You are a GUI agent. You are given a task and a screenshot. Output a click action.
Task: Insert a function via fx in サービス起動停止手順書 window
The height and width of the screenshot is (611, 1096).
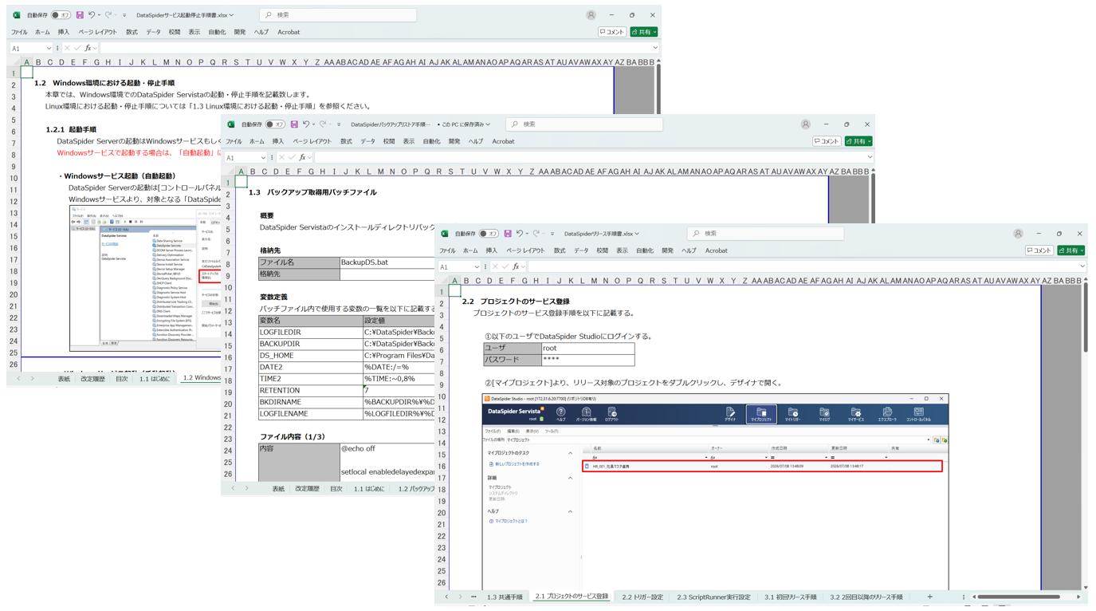coord(88,48)
